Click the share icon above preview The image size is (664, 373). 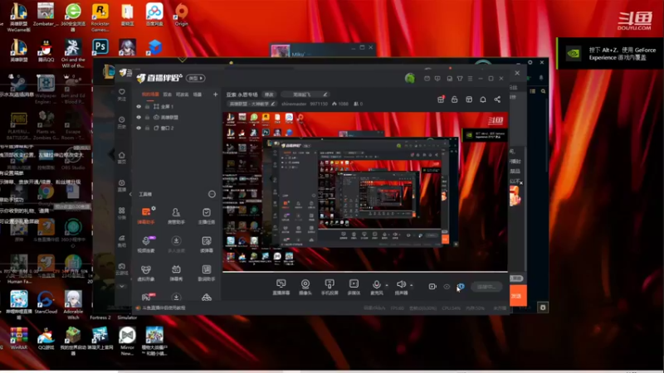point(497,99)
